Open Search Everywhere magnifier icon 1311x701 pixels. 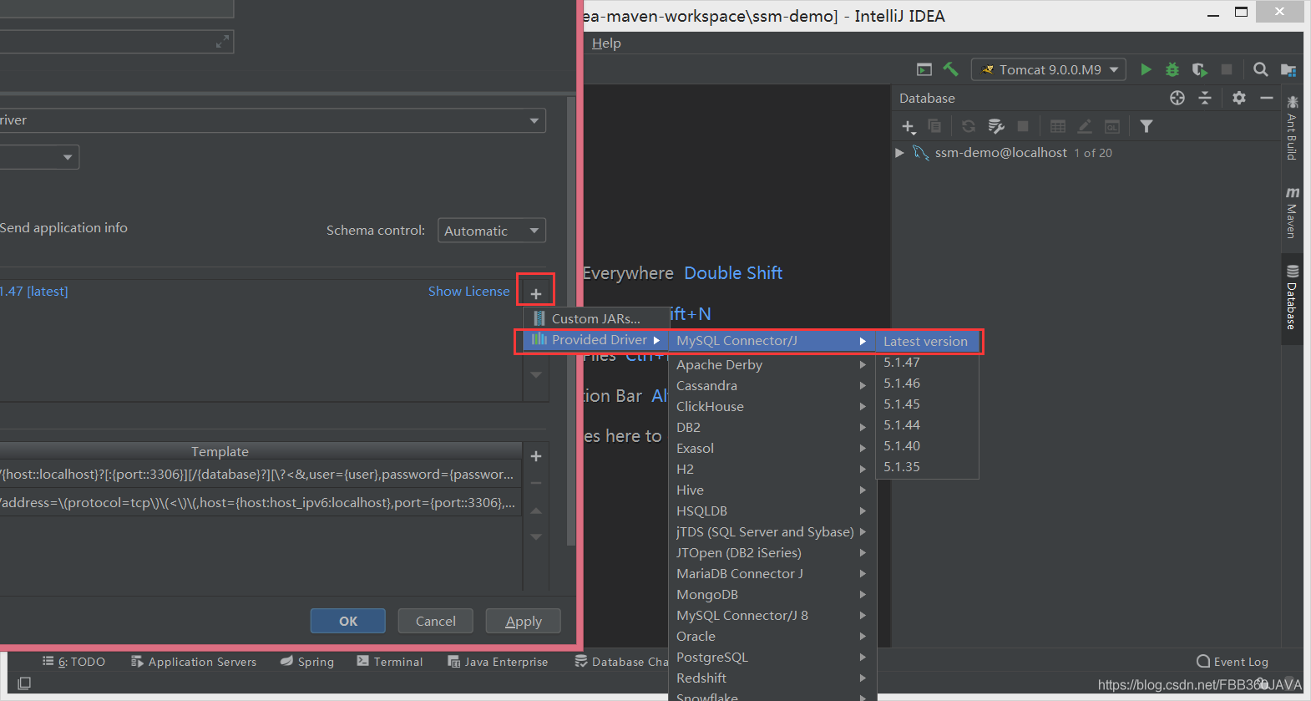click(x=1260, y=69)
